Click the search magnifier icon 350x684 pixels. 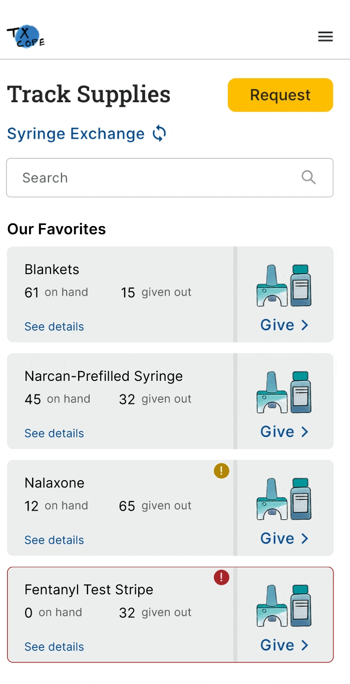click(x=308, y=177)
